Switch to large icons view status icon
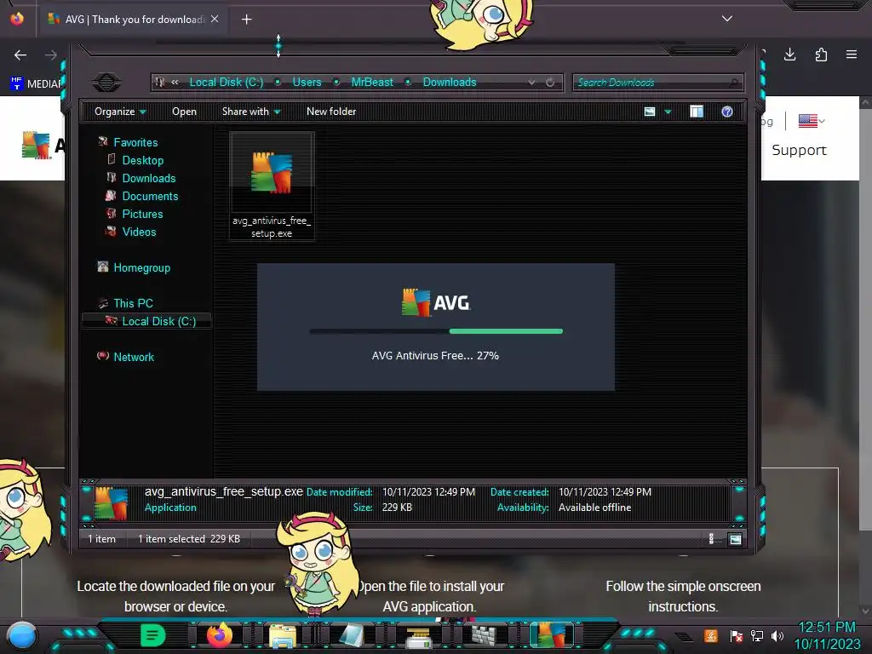872x654 pixels. pos(735,539)
